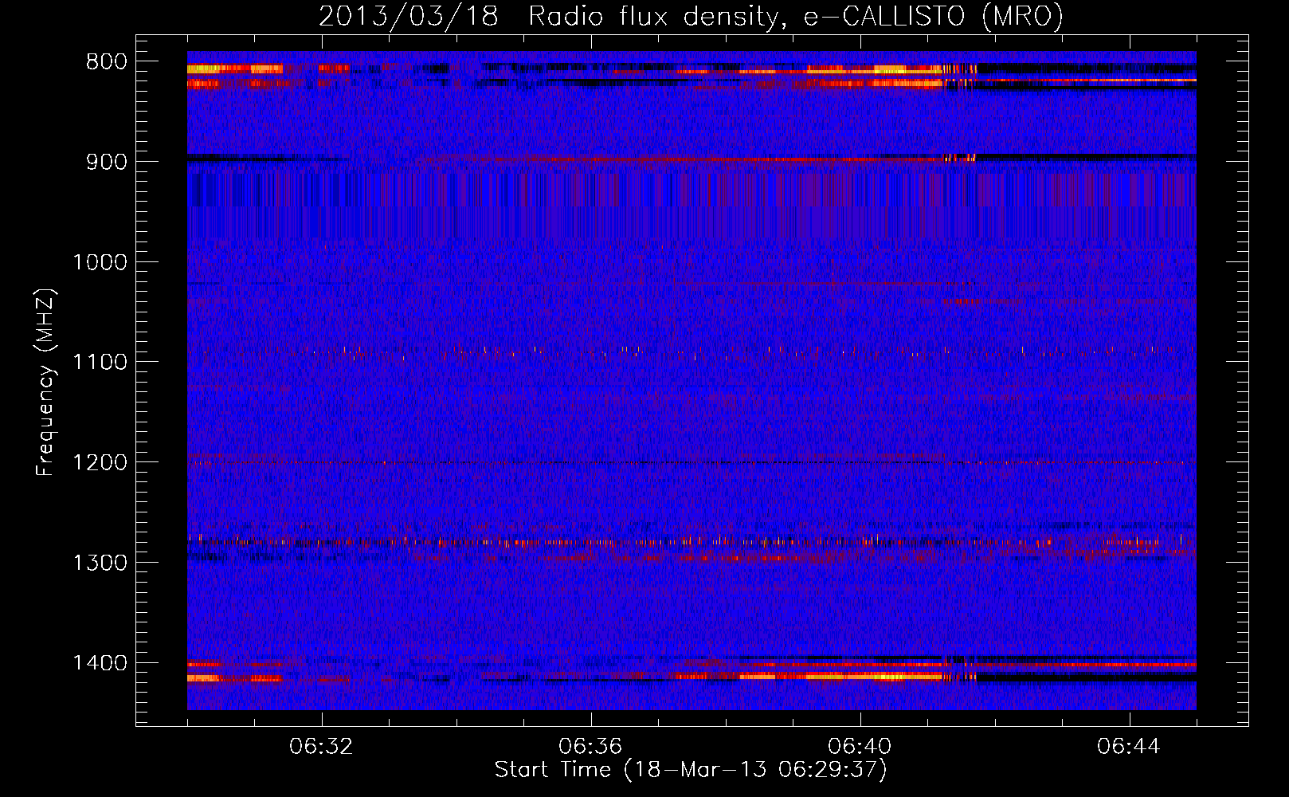This screenshot has height=797, width=1289.
Task: Click the 06:40 time tick label
Action: tap(860, 747)
